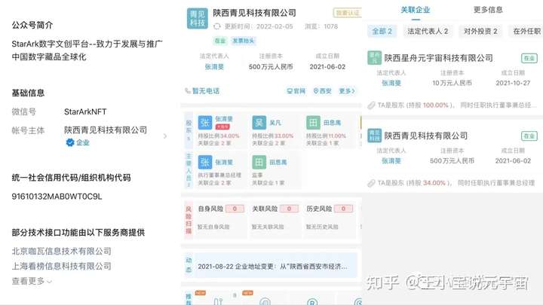Select the 对外投资 2 filter chip
Image resolution: width=543 pixels, height=305 pixels.
point(480,31)
